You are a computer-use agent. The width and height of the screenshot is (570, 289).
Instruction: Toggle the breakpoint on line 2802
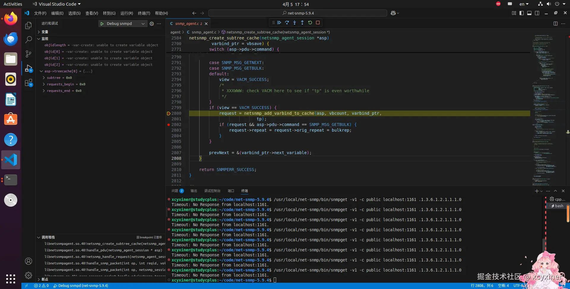click(169, 125)
